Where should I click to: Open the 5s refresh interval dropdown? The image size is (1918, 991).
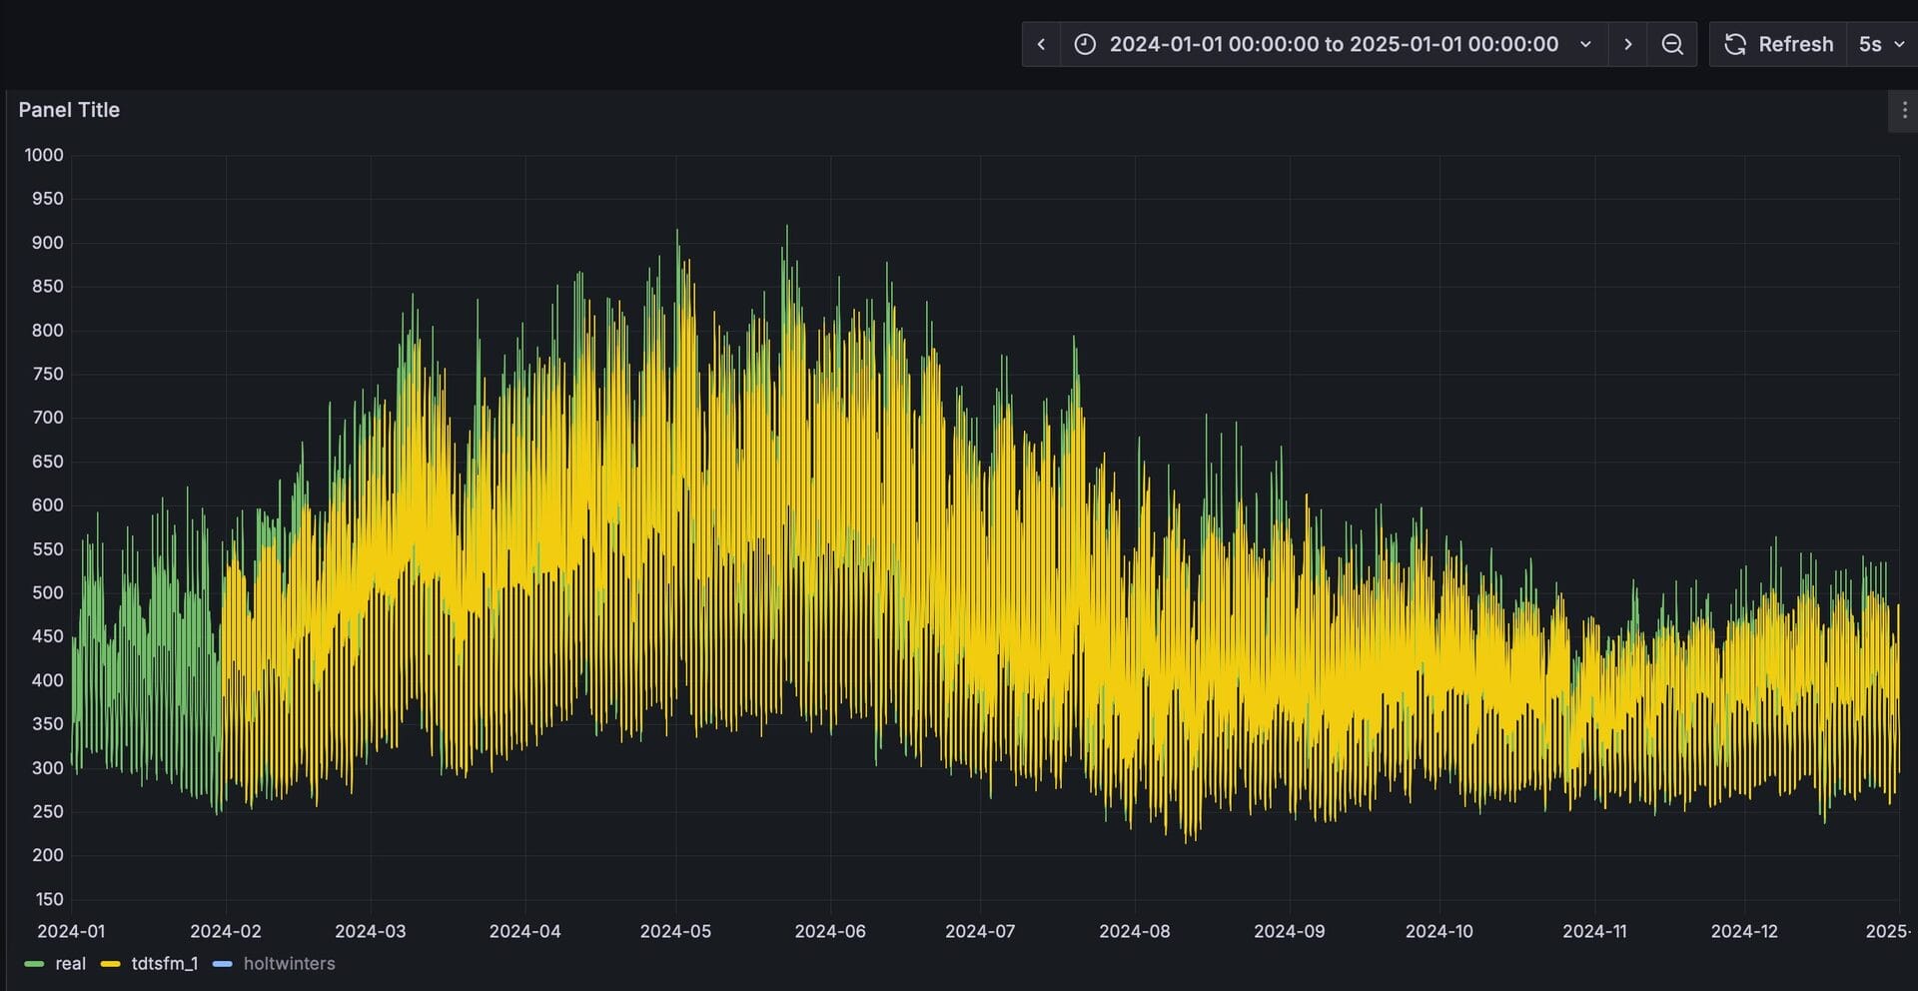pos(1870,44)
